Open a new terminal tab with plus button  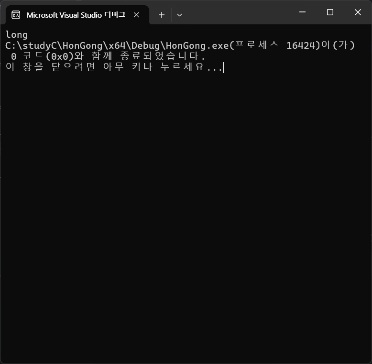[x=162, y=15]
